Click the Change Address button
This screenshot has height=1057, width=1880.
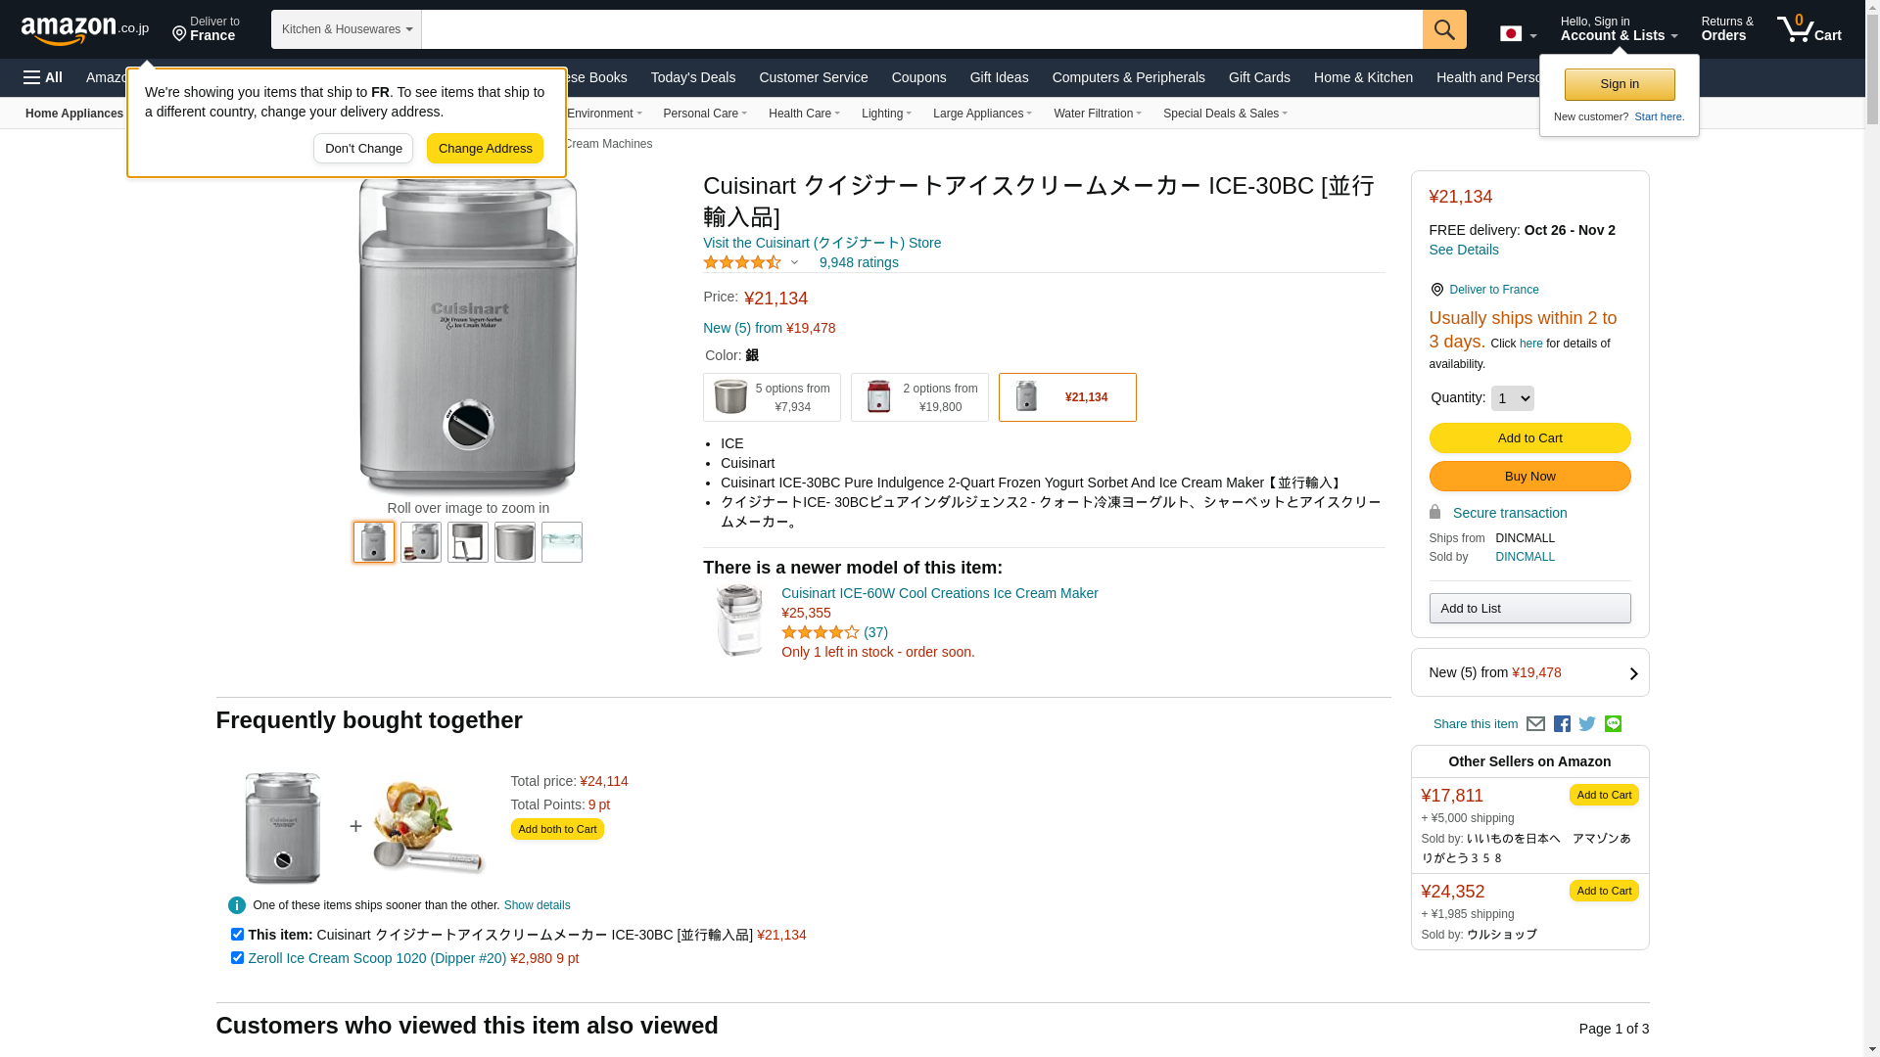pyautogui.click(x=485, y=149)
